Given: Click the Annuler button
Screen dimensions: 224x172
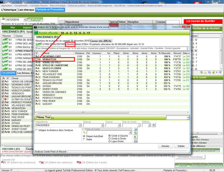Looking at the screenshot, I should tap(165, 146).
